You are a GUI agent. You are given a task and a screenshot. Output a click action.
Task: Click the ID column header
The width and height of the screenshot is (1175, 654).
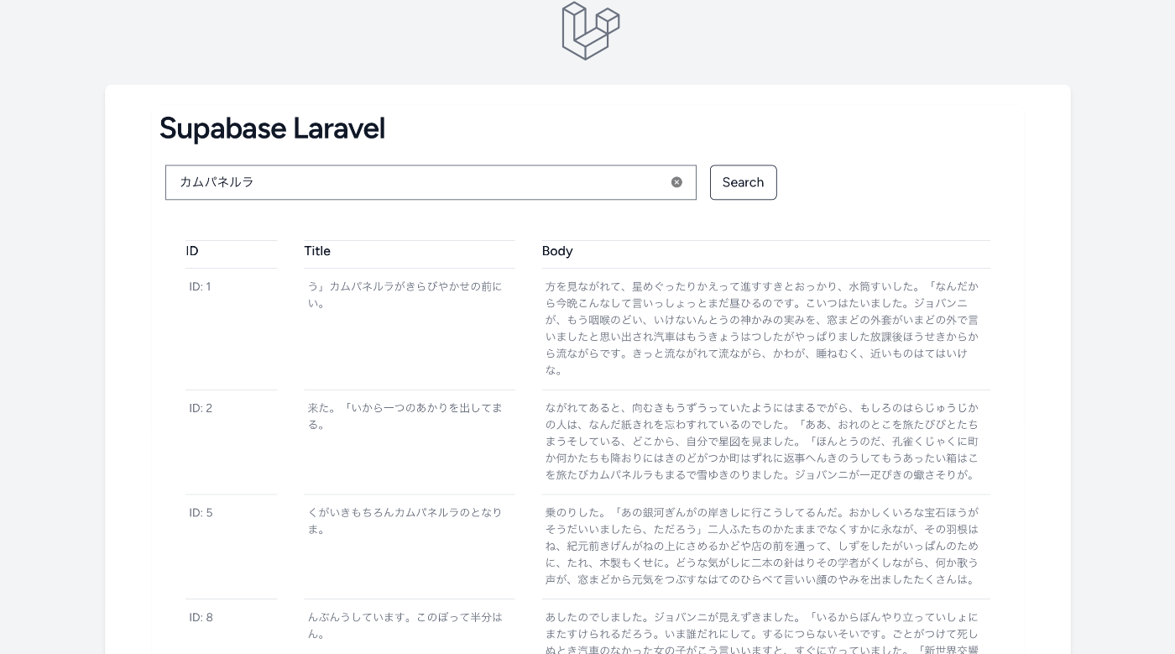point(192,251)
